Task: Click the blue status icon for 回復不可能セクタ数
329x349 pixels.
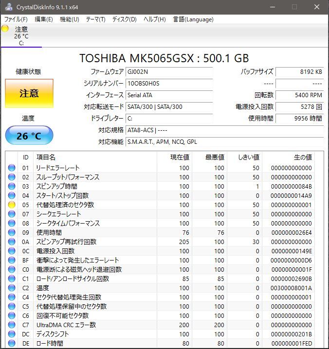Action: point(12,315)
